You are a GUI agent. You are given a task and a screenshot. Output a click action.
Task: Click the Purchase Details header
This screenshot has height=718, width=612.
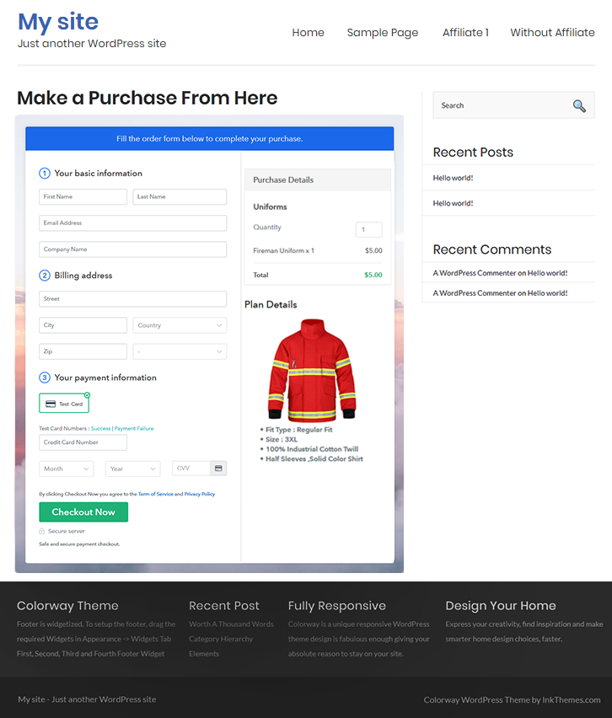(318, 180)
